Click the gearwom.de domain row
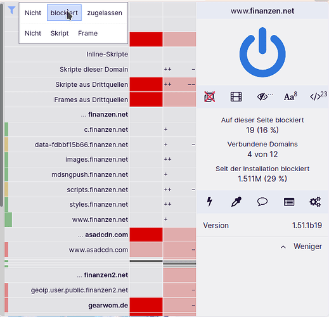Screen dimensions: 329x317 pos(108,305)
